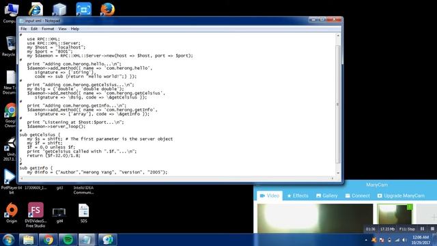Open the taskbar clock showing 12:06 AM
The image size is (437, 246).
[421, 240]
